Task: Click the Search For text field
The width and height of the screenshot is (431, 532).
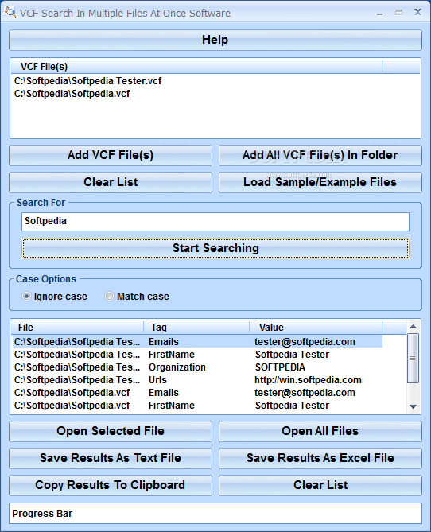Action: point(215,222)
